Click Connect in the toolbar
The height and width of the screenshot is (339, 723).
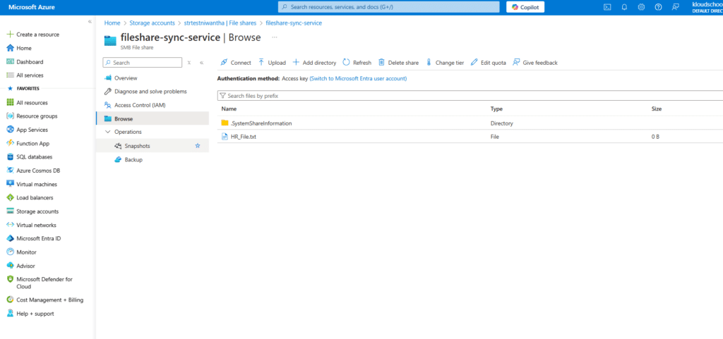(236, 63)
